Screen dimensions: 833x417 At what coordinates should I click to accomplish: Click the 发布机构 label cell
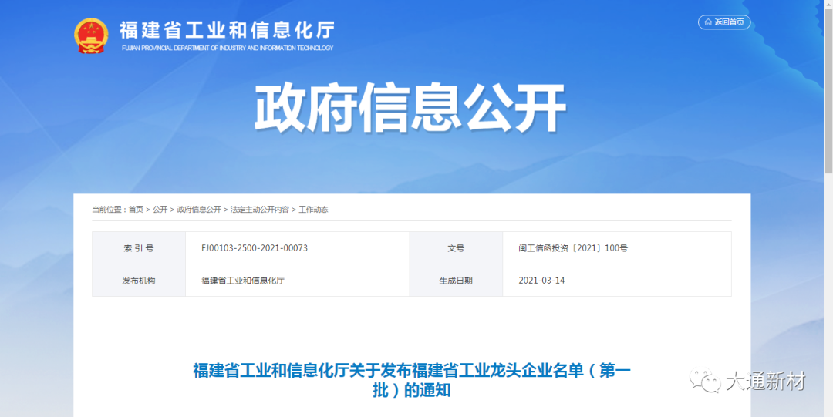(x=139, y=281)
